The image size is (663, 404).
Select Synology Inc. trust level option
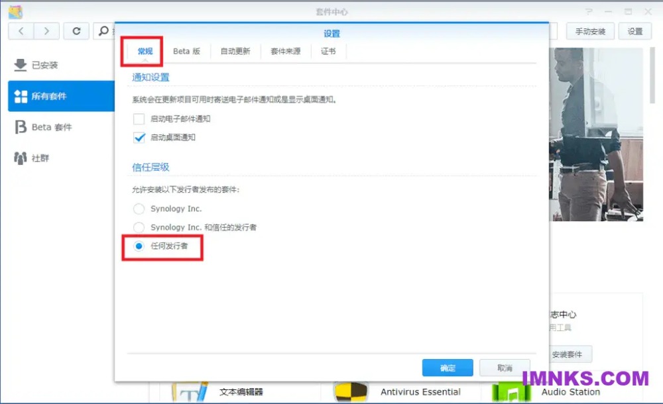click(139, 209)
